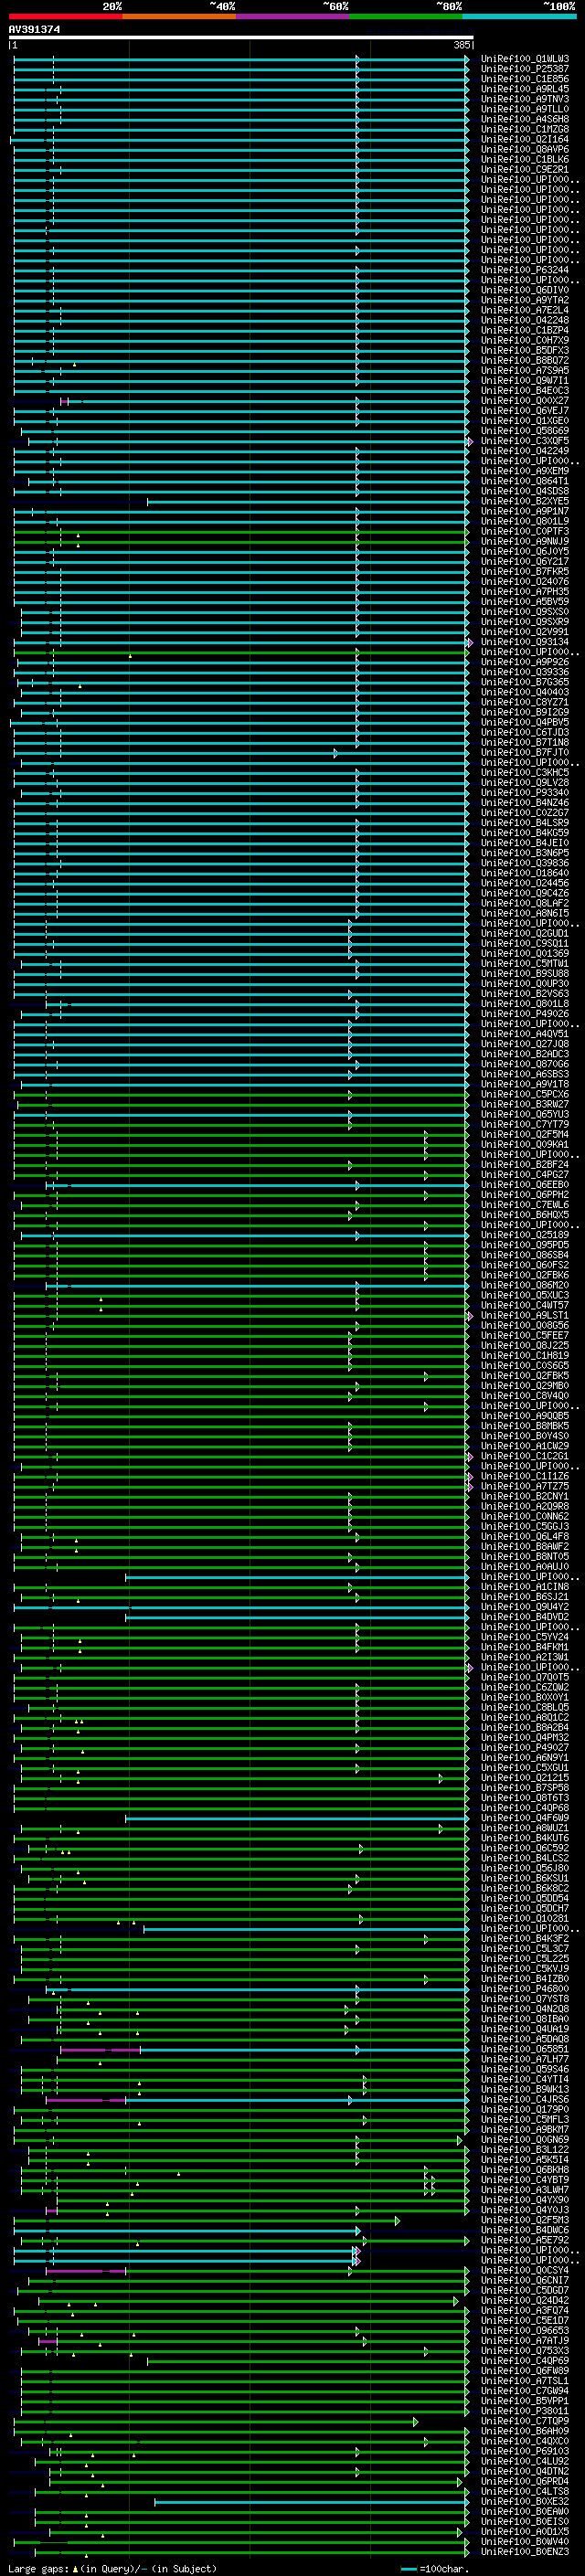Open the UniRef100_Q00X27 entry

[x=525, y=401]
